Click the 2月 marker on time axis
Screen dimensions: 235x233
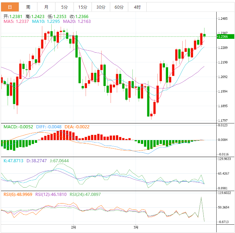[x=73, y=227]
